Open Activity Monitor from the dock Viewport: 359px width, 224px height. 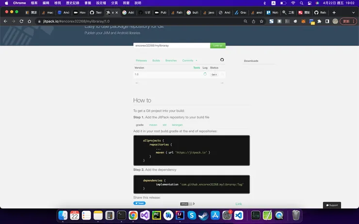(x=256, y=215)
